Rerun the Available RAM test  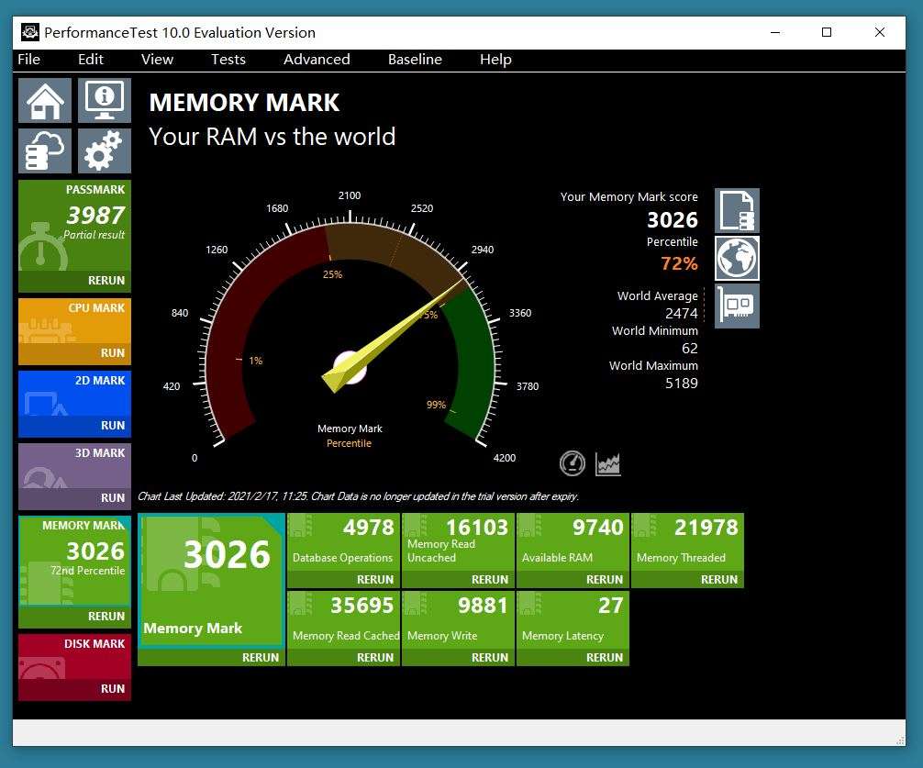(x=605, y=580)
